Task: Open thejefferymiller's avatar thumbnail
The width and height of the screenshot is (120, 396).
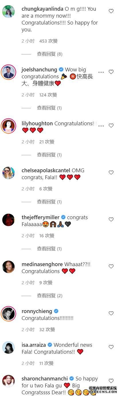Action: [x=9, y=219]
